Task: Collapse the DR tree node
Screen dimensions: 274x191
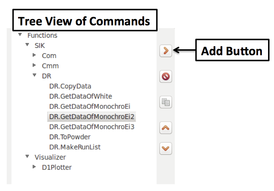Action: 35,75
